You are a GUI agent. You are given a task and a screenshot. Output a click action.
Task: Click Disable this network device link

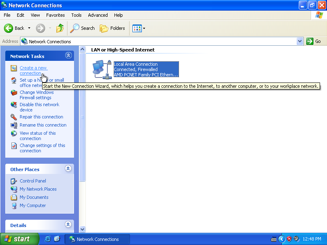tap(39, 107)
